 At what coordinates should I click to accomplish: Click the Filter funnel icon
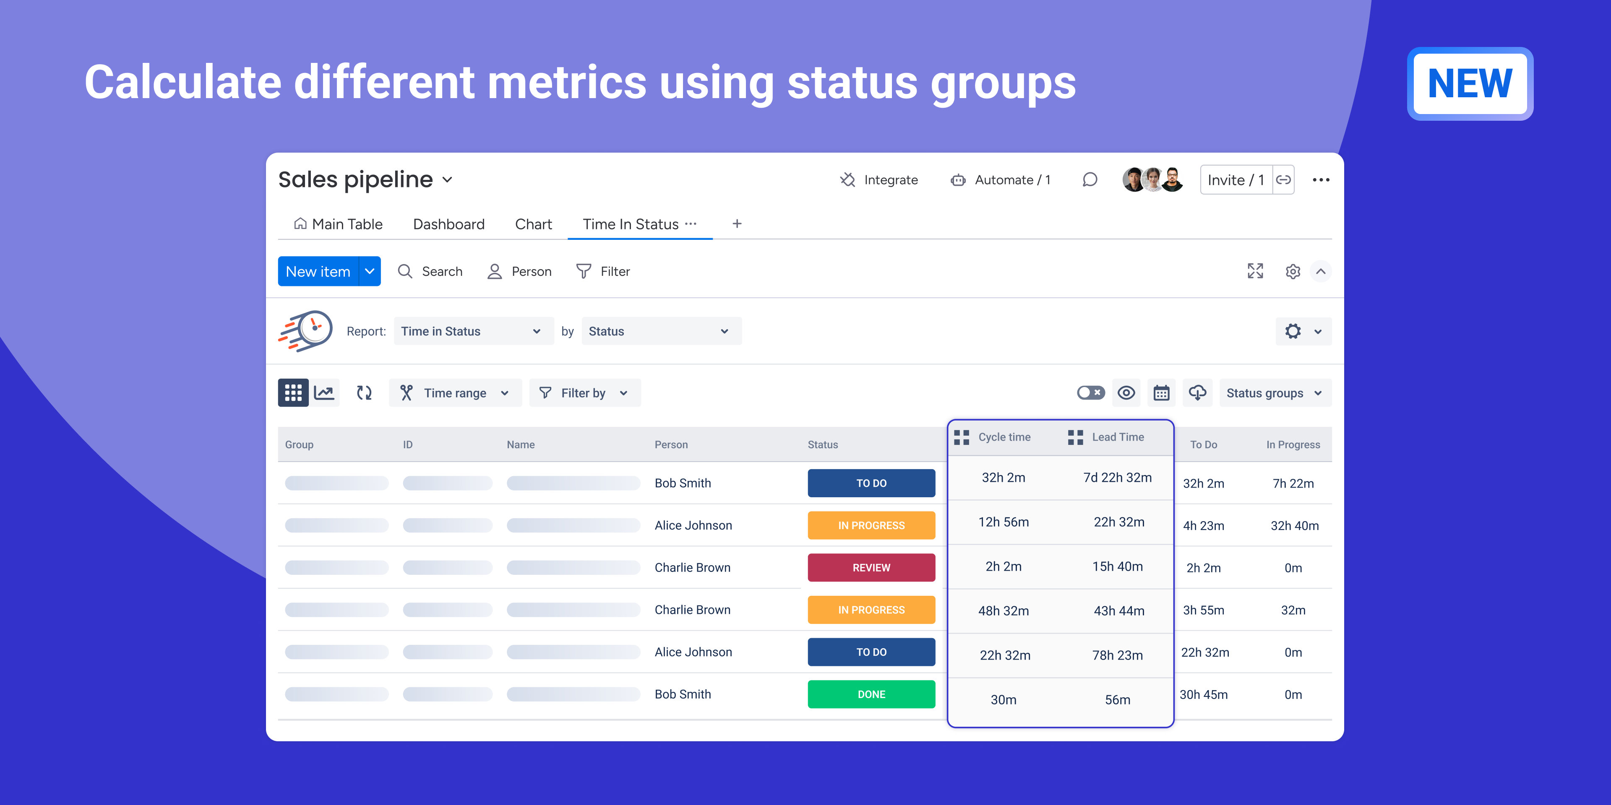(x=583, y=271)
